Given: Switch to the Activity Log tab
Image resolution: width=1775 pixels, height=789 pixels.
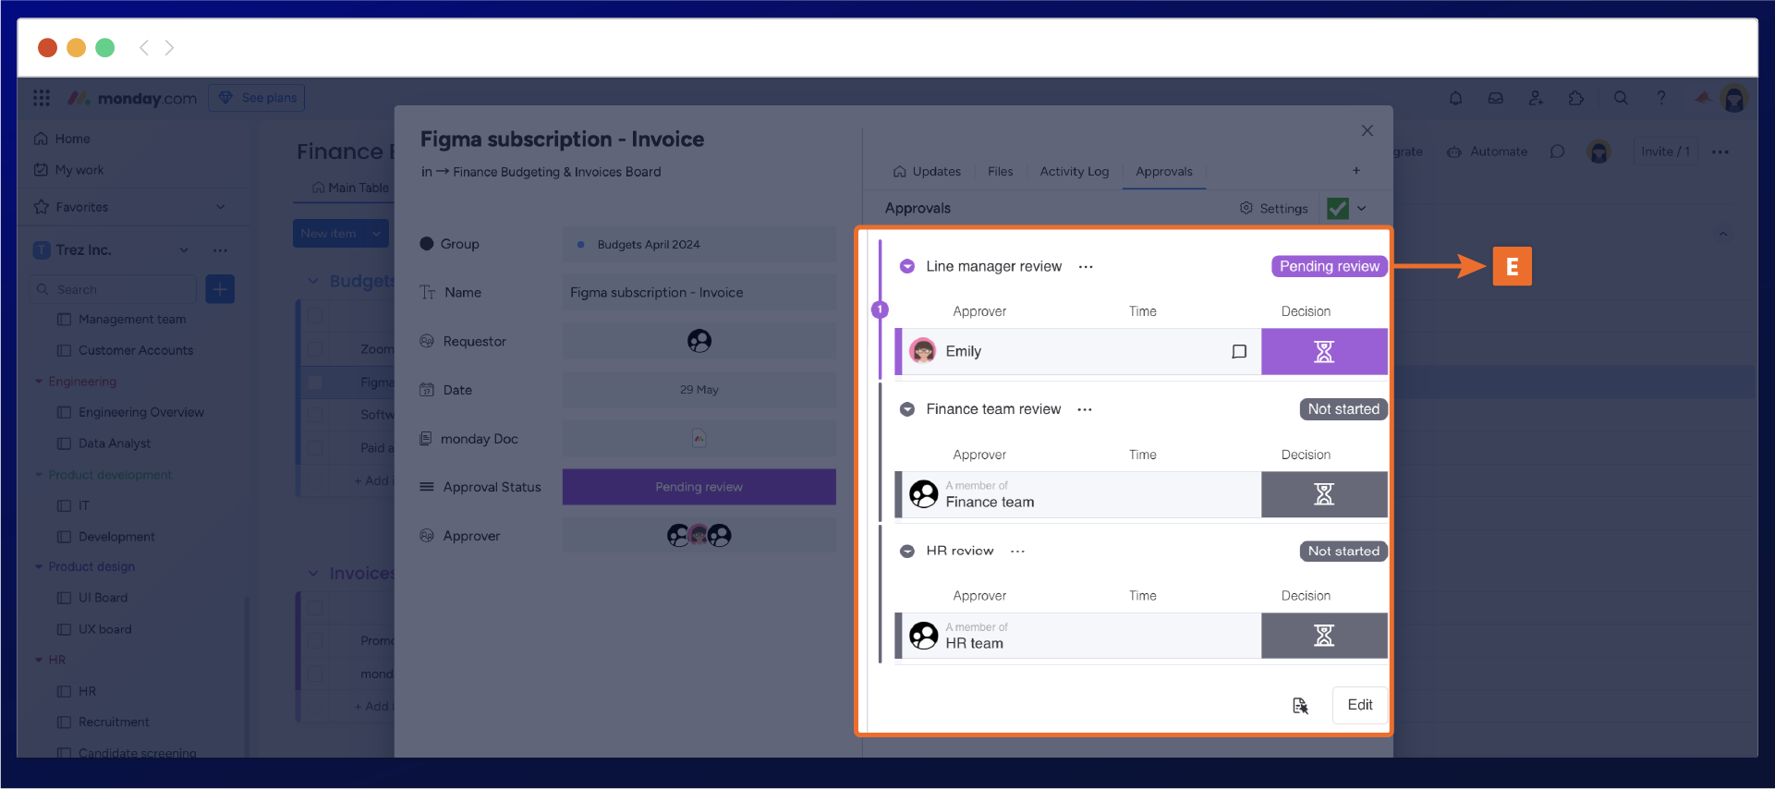Looking at the screenshot, I should [1074, 172].
